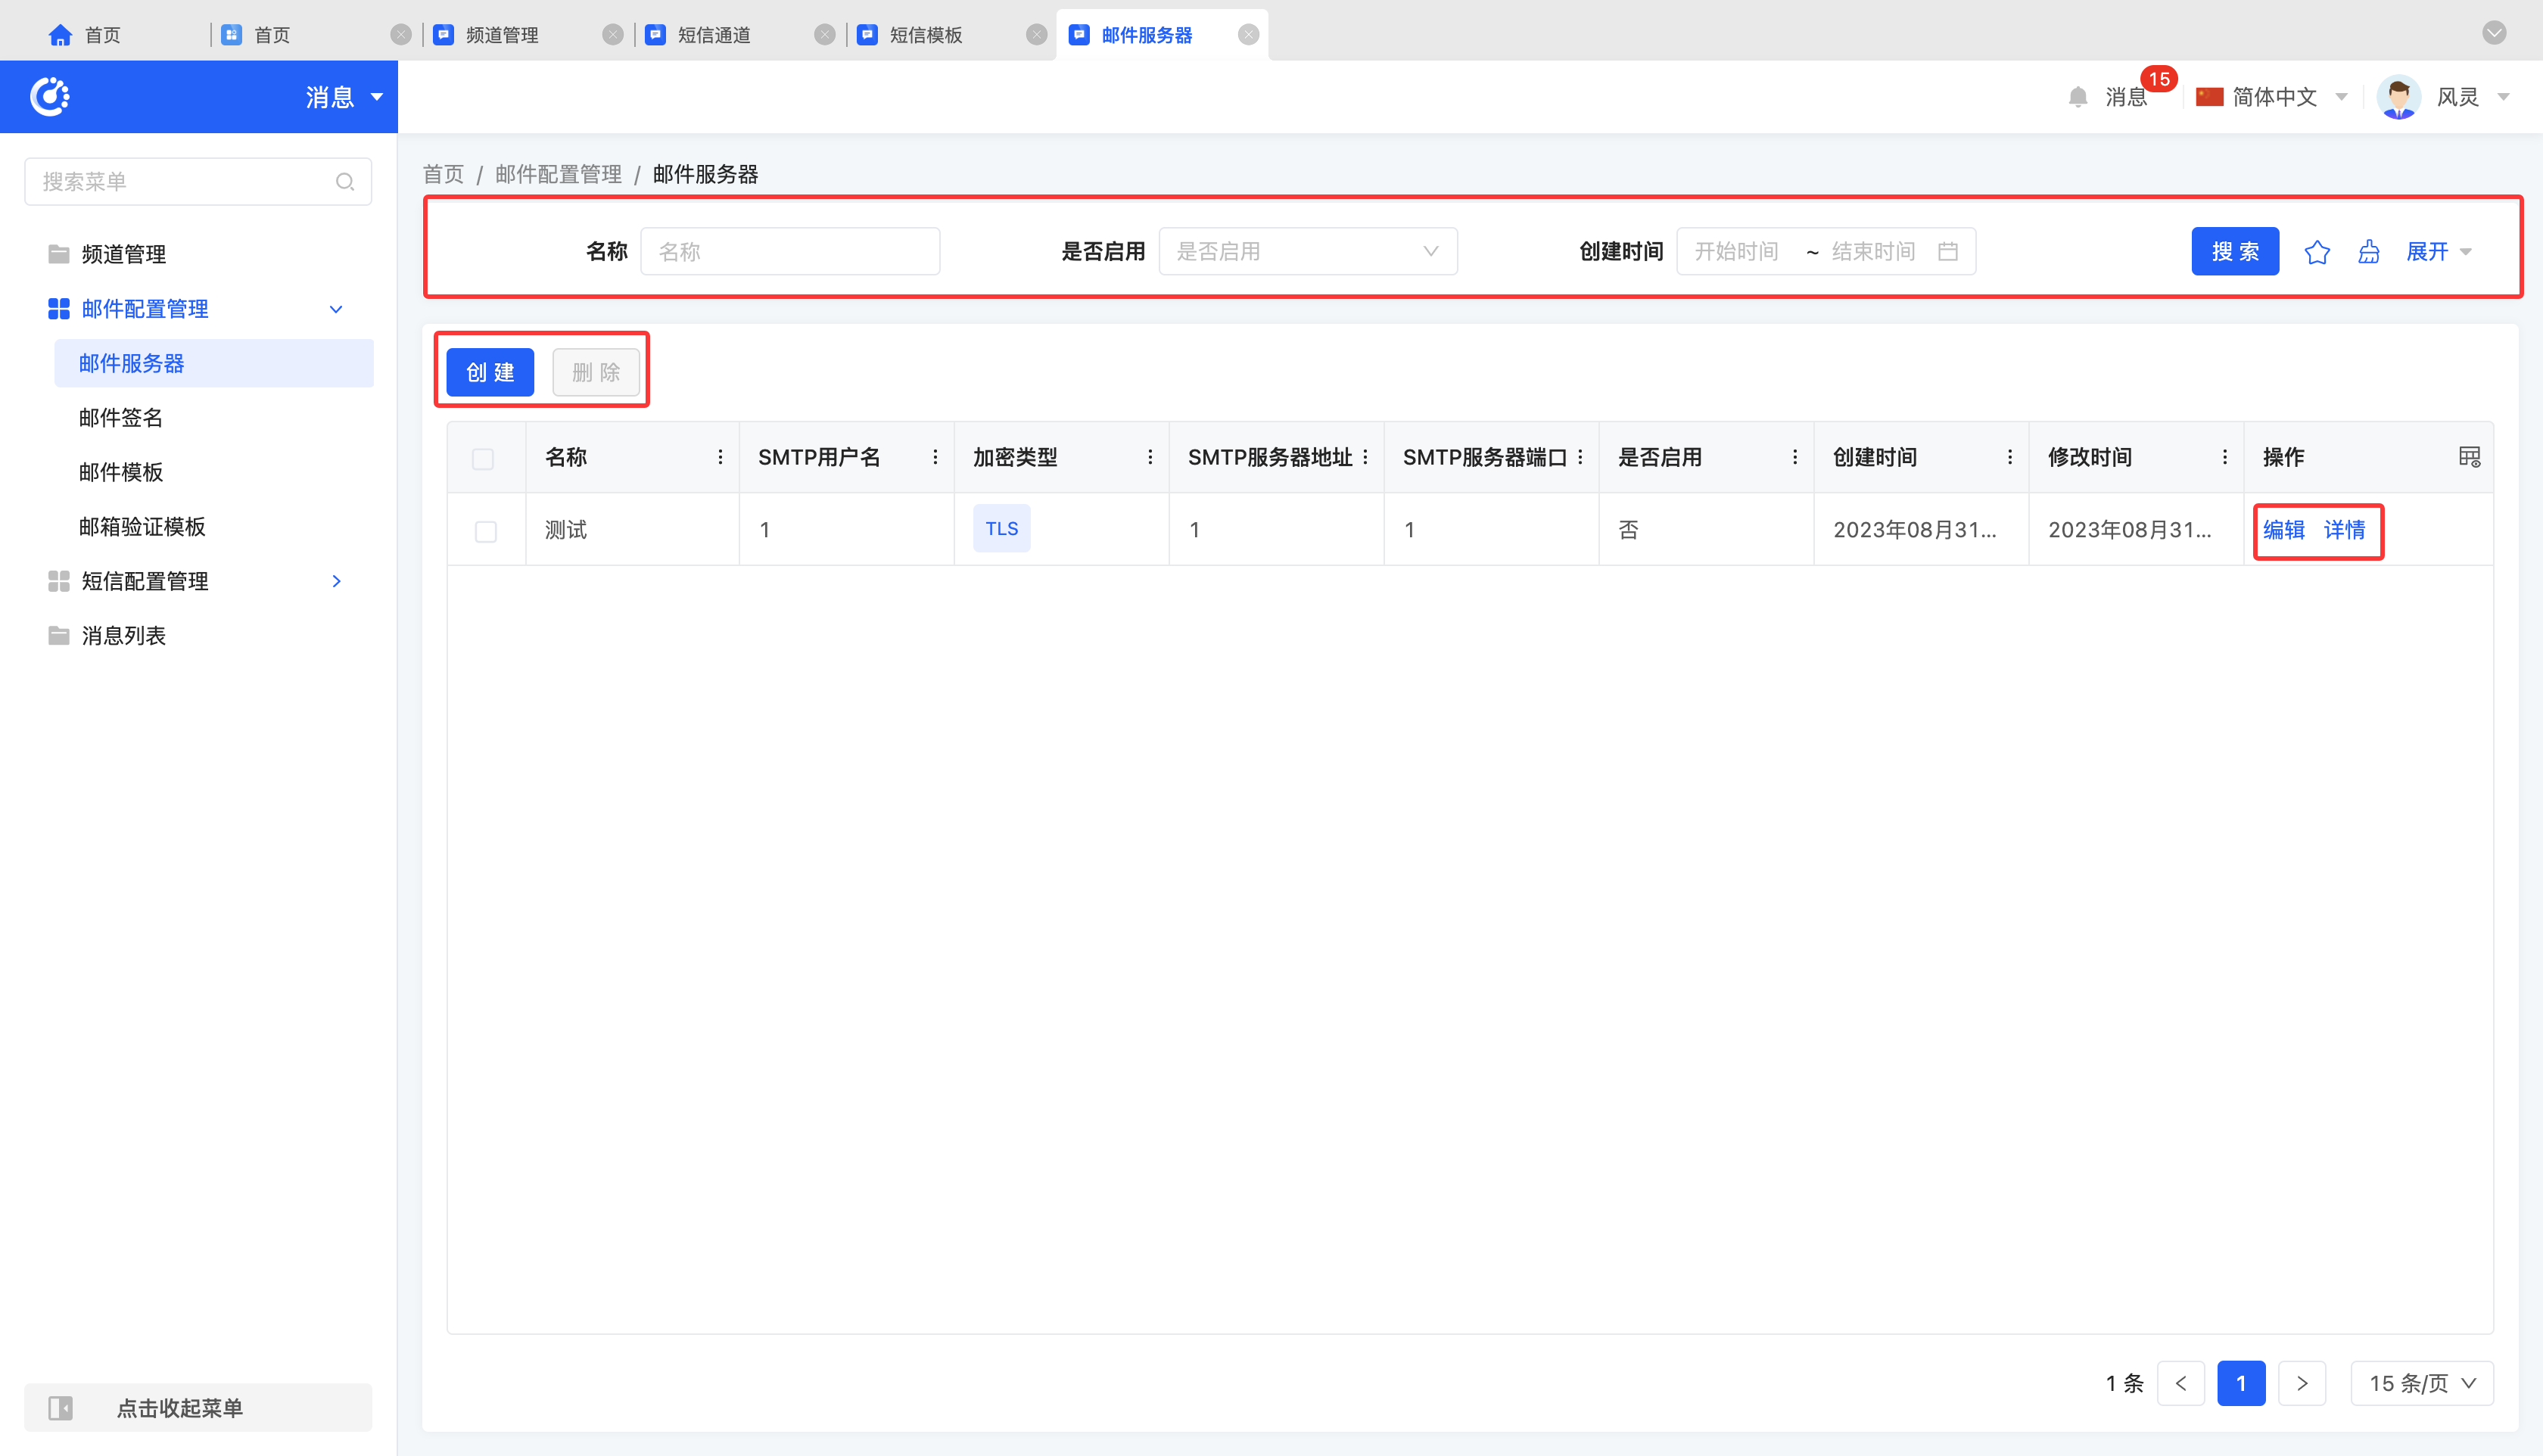2543x1456 pixels.
Task: Click the clear filters broom icon
Action: click(x=2368, y=252)
